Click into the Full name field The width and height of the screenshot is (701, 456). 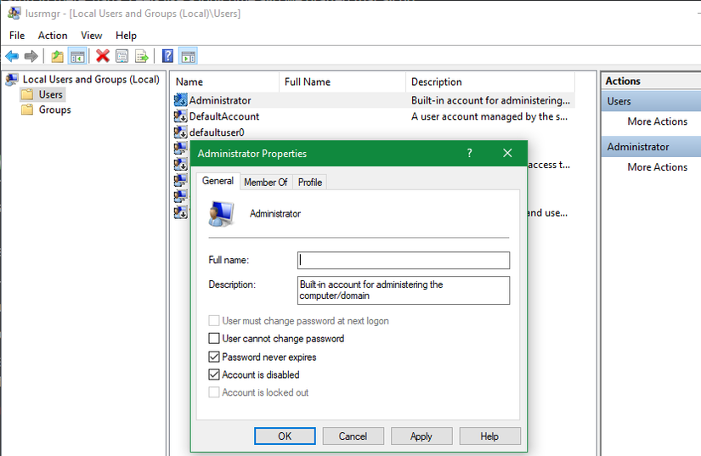[x=404, y=261]
